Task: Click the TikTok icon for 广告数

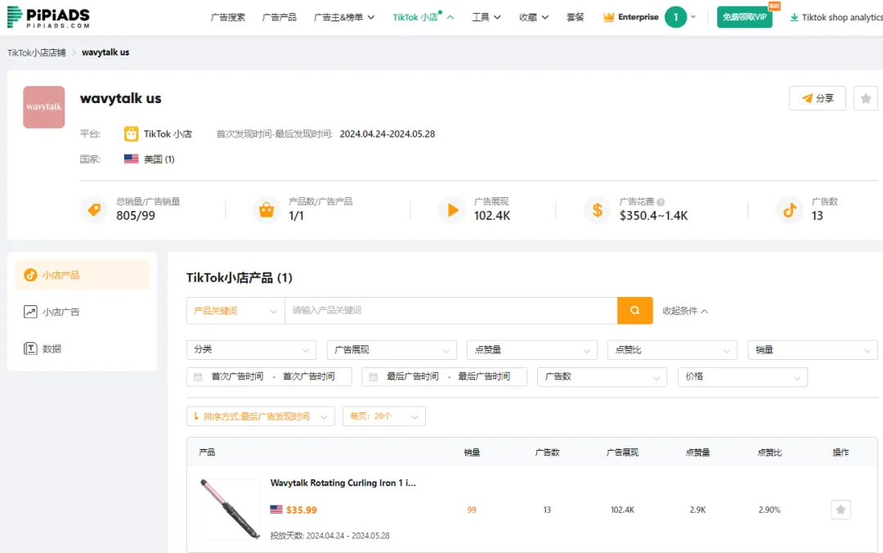Action: (790, 209)
